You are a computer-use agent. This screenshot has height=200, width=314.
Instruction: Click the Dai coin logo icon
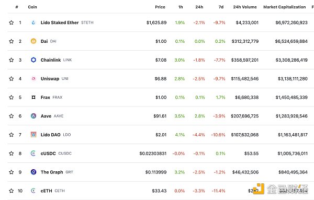point(33,41)
